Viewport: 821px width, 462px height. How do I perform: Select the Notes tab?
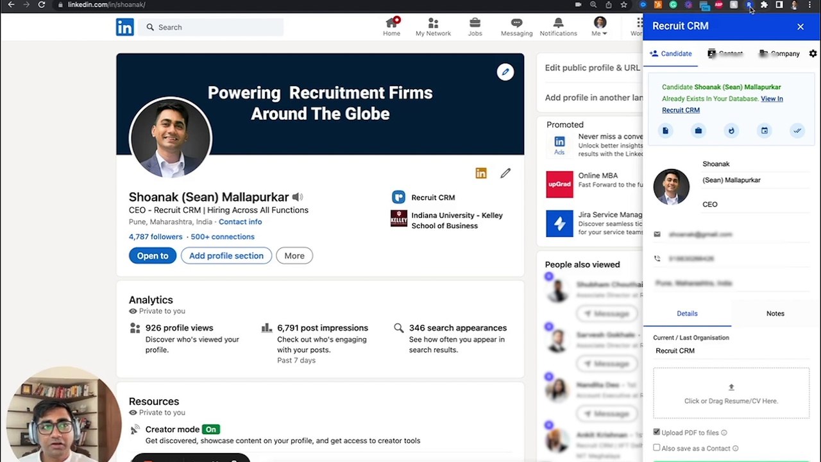775,314
